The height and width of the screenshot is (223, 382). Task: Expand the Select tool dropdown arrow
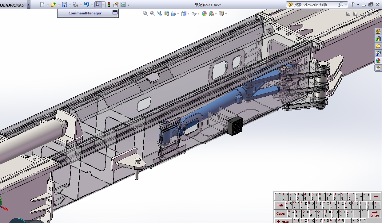103,5
